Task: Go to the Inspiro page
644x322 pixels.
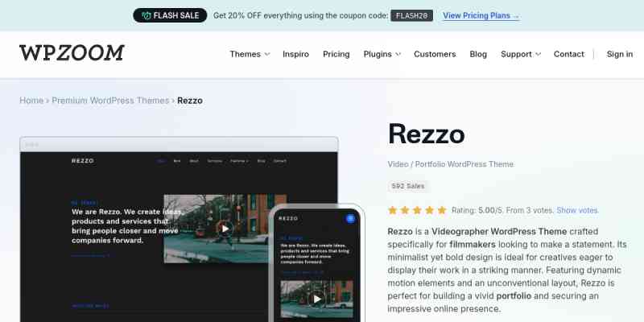Action: click(x=295, y=54)
